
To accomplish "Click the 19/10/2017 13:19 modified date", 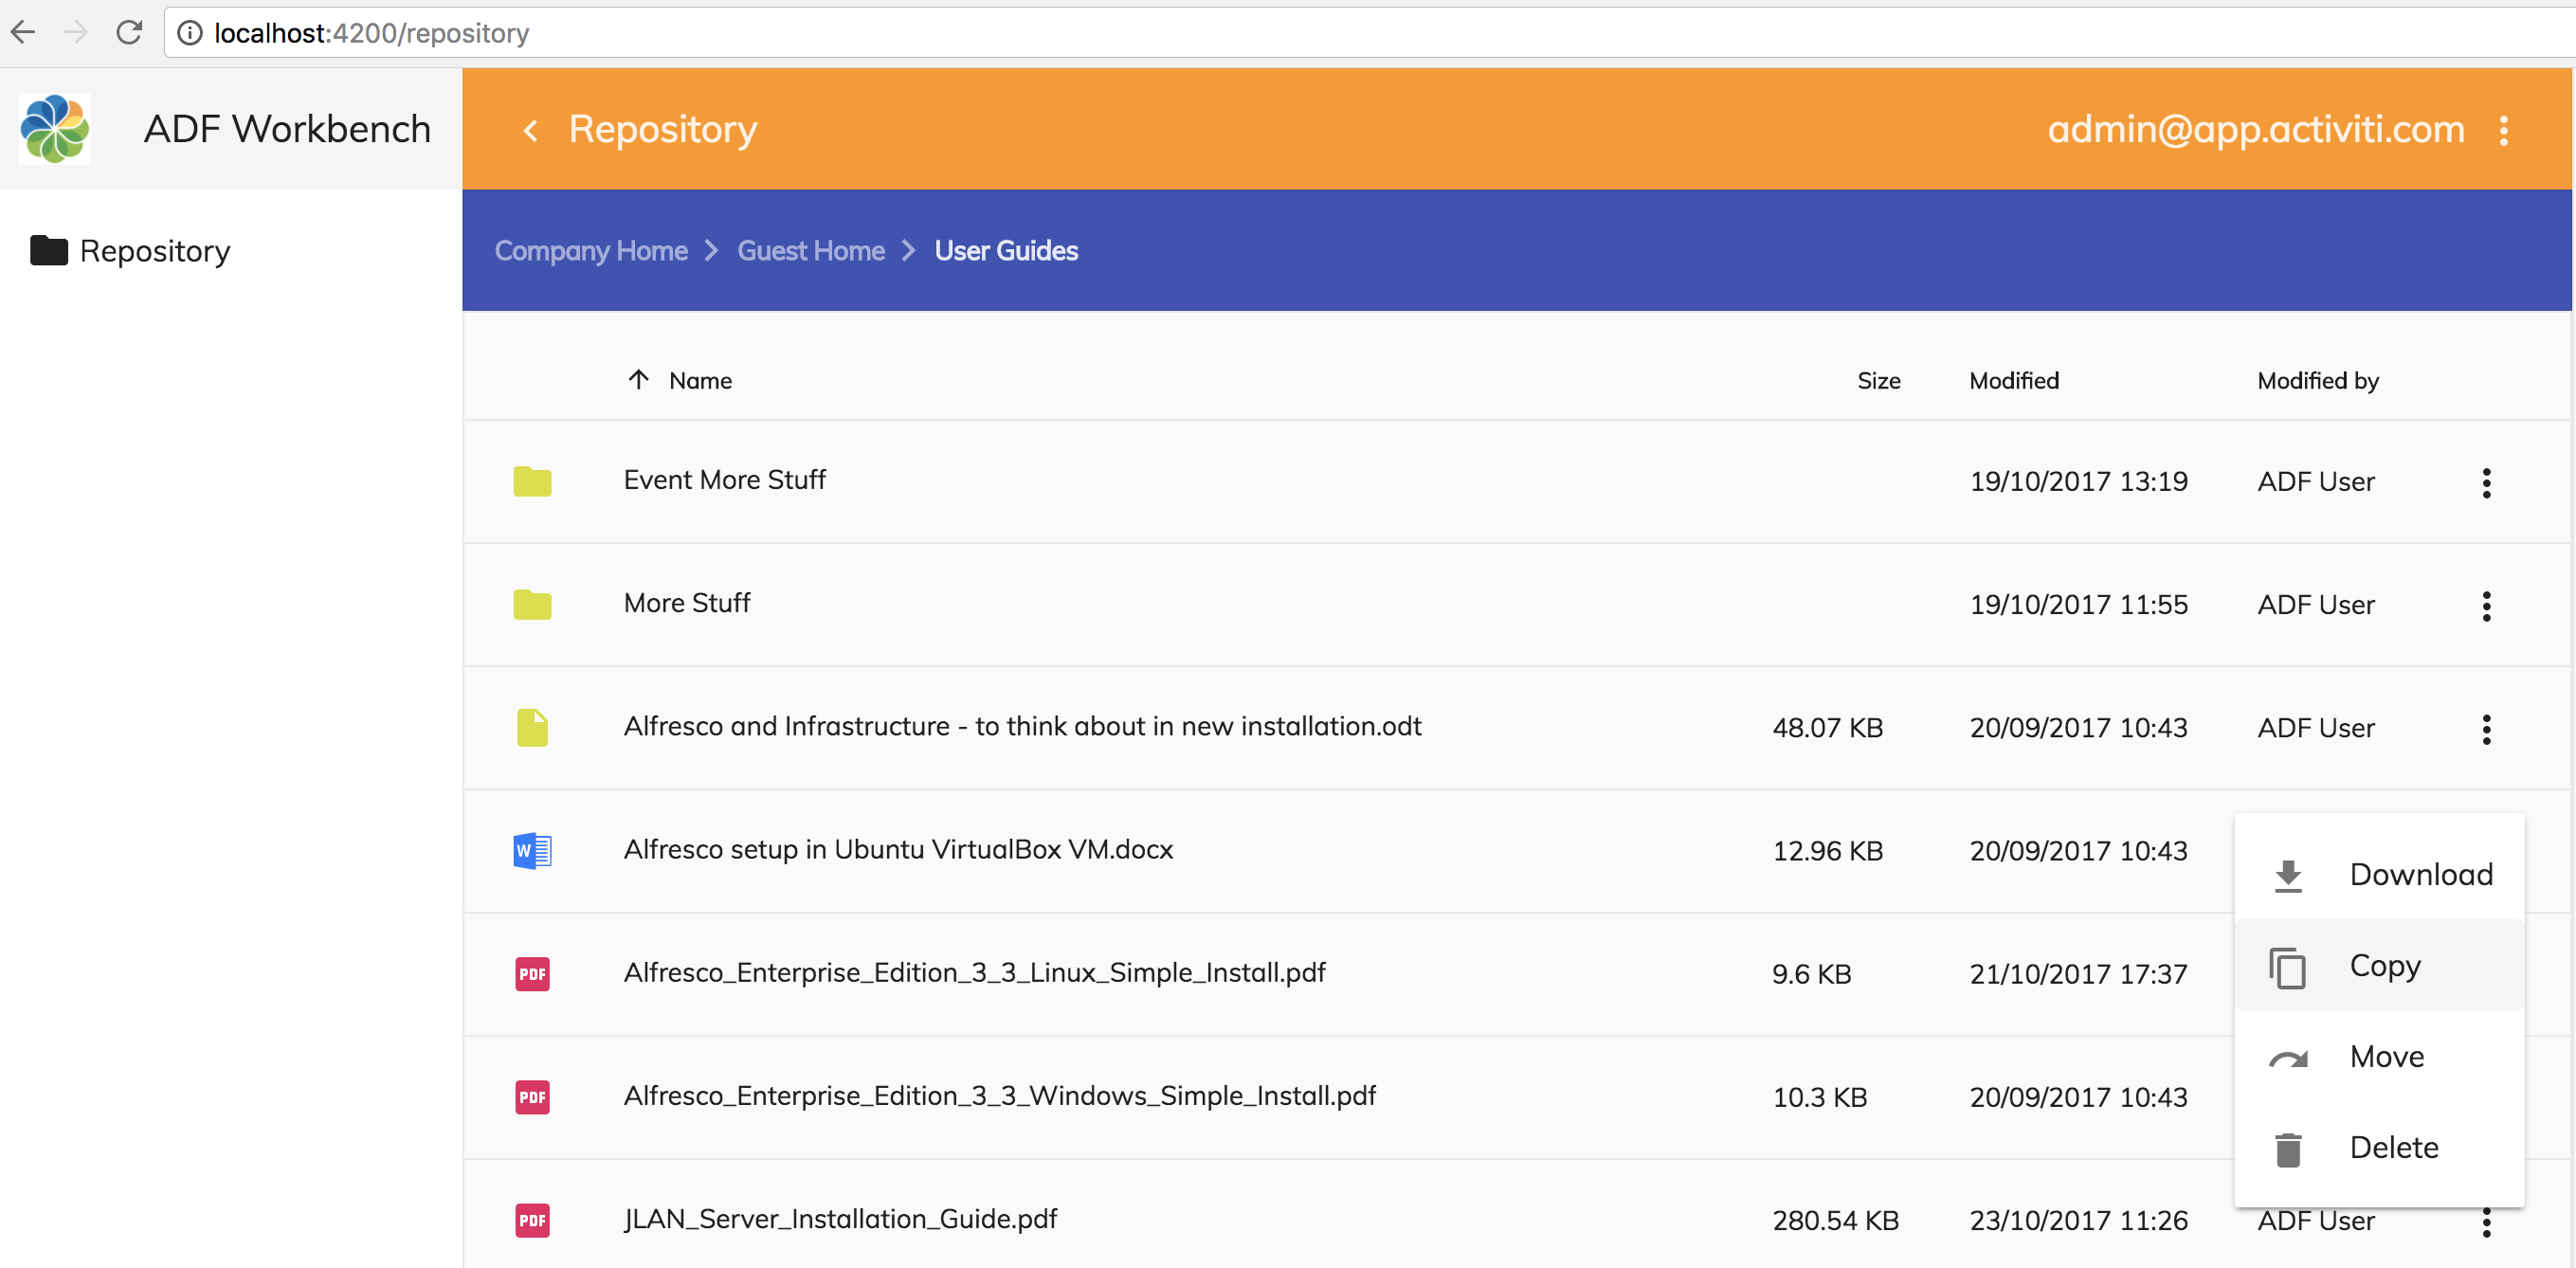I will click(x=2079, y=481).
